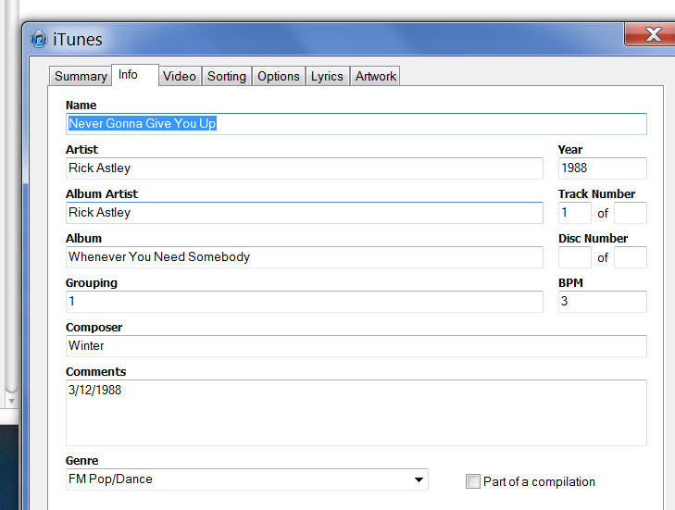Click the Track Number total field
This screenshot has height=510, width=675.
pyautogui.click(x=631, y=213)
